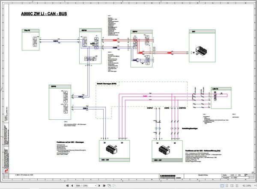The image size is (257, 189).
Task: Open the zoom level dropdown arrow
Action: pyautogui.click(x=255, y=186)
